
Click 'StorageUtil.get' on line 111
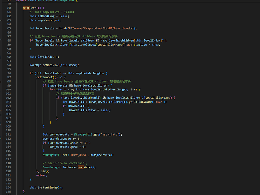click(x=87, y=135)
